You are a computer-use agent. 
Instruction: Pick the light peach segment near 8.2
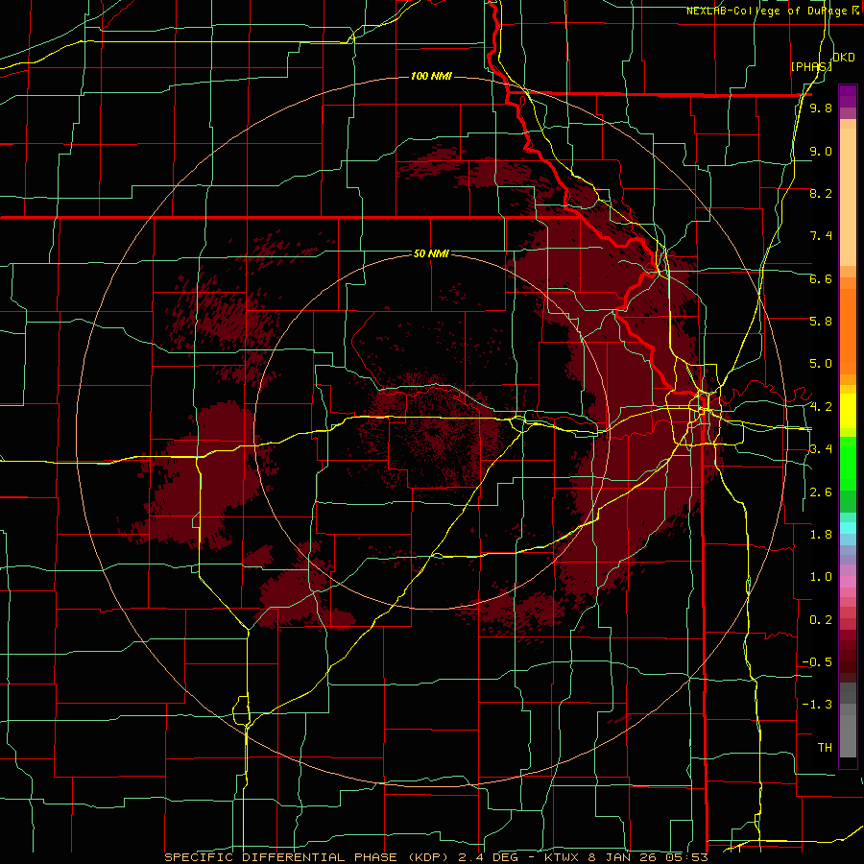(x=848, y=199)
